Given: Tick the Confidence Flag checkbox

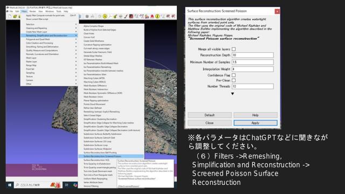Looking at the screenshot, I should click(x=233, y=75).
